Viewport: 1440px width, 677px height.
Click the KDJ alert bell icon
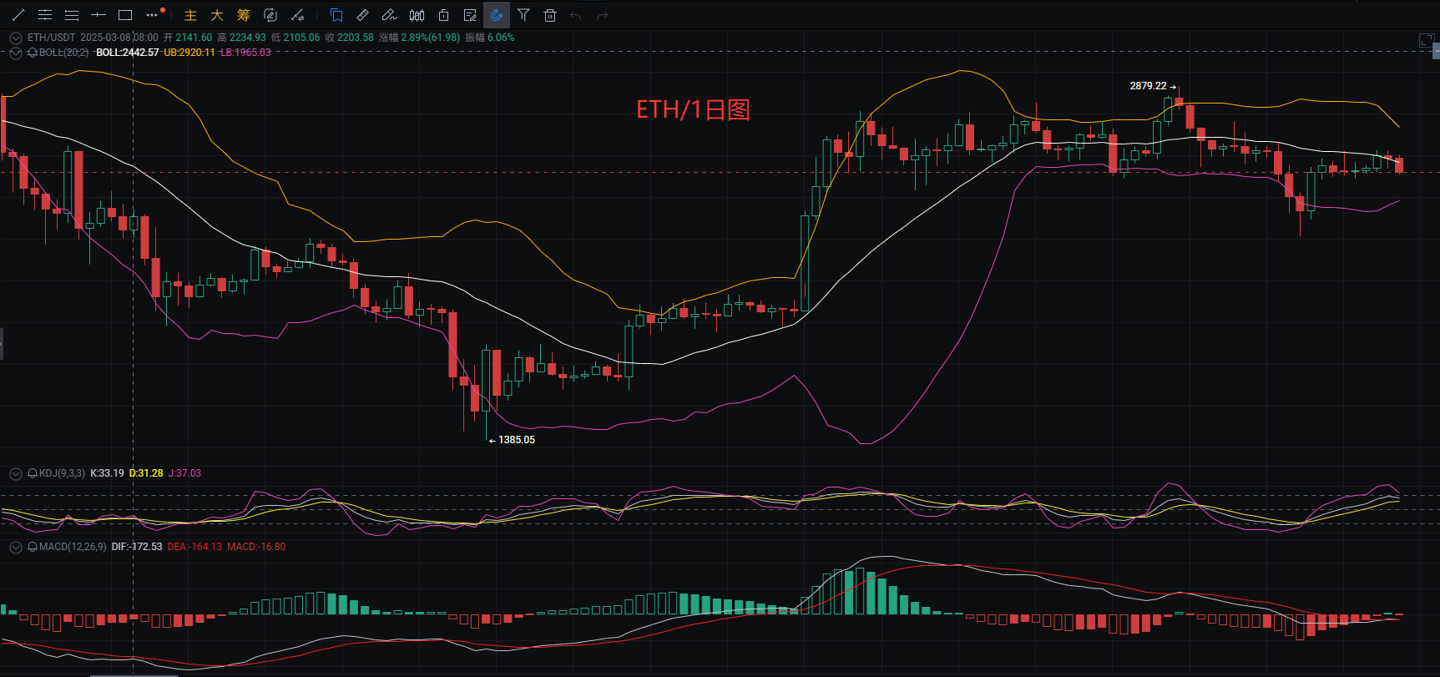pyautogui.click(x=33, y=473)
